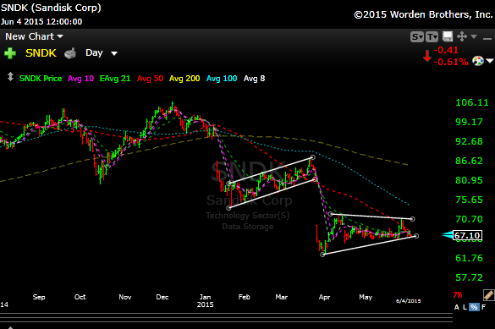Select arithmetic scaling A

[456, 307]
